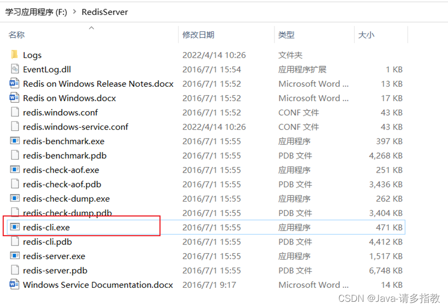Select the redis-check-aof.pdb file name

click(x=62, y=184)
